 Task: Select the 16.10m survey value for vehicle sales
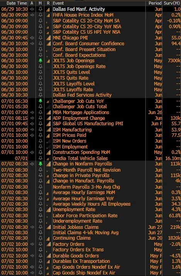pyautogui.click(x=173, y=158)
